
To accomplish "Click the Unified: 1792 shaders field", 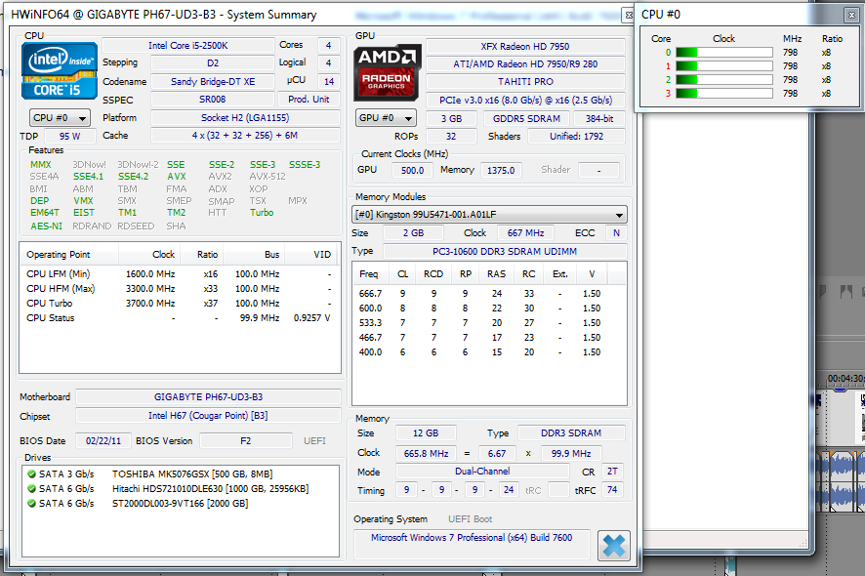I will coord(576,137).
